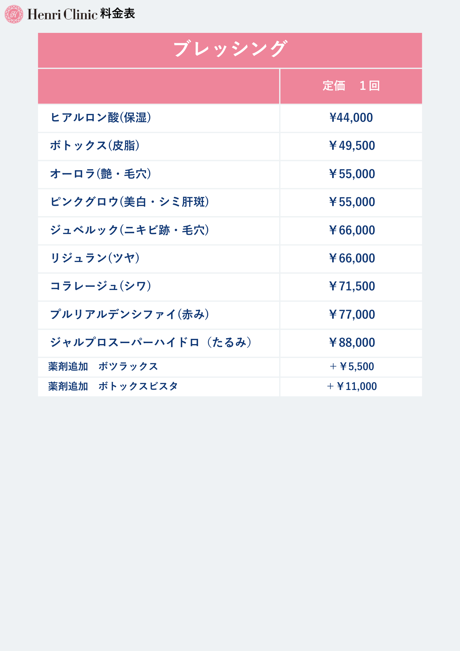Click the 料金表 heading text
Image resolution: width=460 pixels, height=651 pixels.
point(117,14)
